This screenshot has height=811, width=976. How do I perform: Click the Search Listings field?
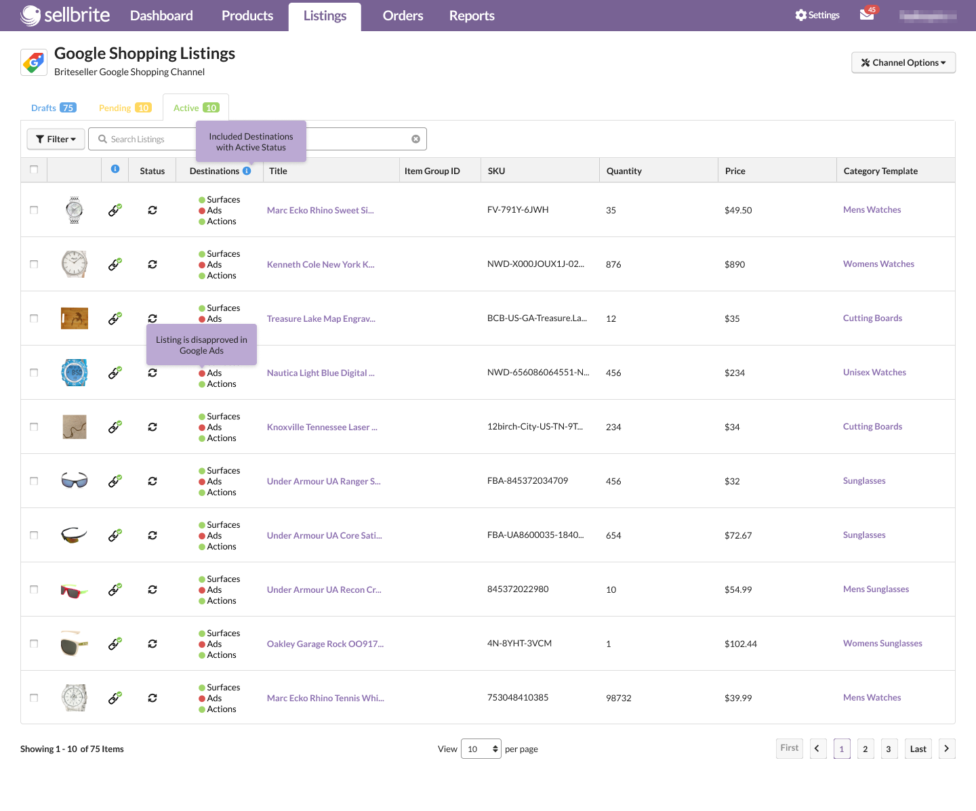(x=258, y=139)
